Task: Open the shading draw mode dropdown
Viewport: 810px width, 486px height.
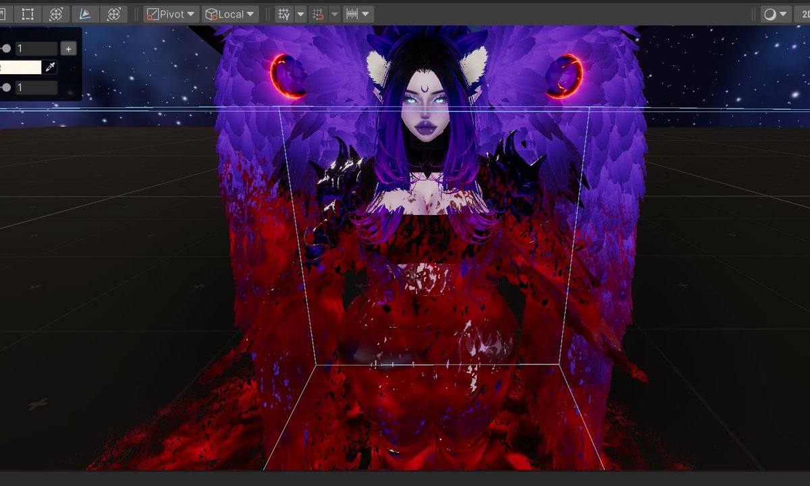Action: click(x=775, y=14)
